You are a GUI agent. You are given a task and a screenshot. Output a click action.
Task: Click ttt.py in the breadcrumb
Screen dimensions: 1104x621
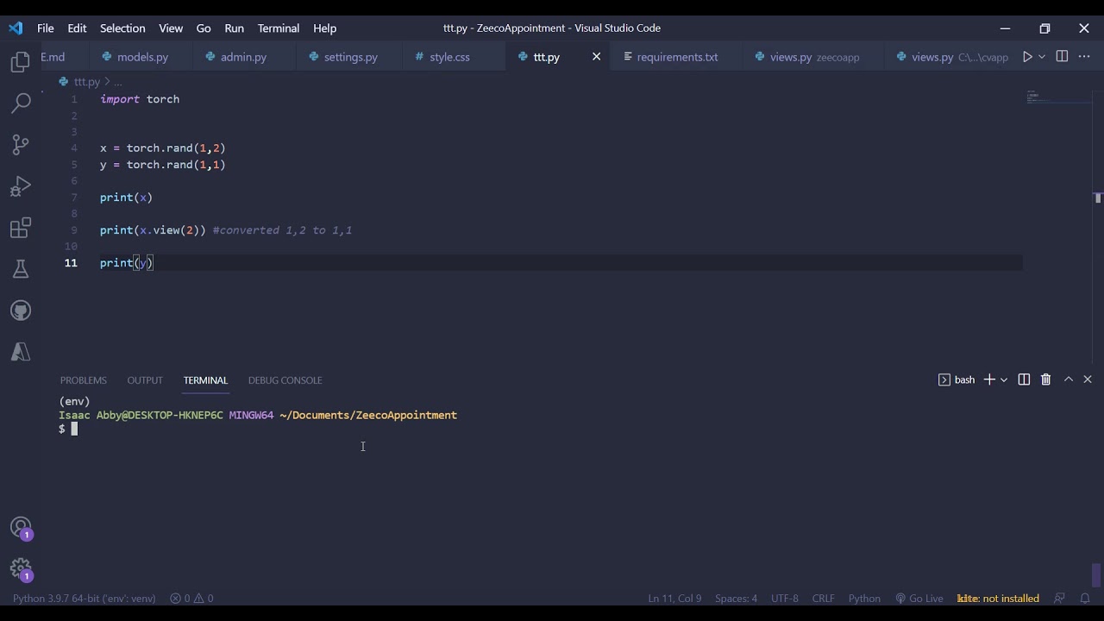[86, 82]
